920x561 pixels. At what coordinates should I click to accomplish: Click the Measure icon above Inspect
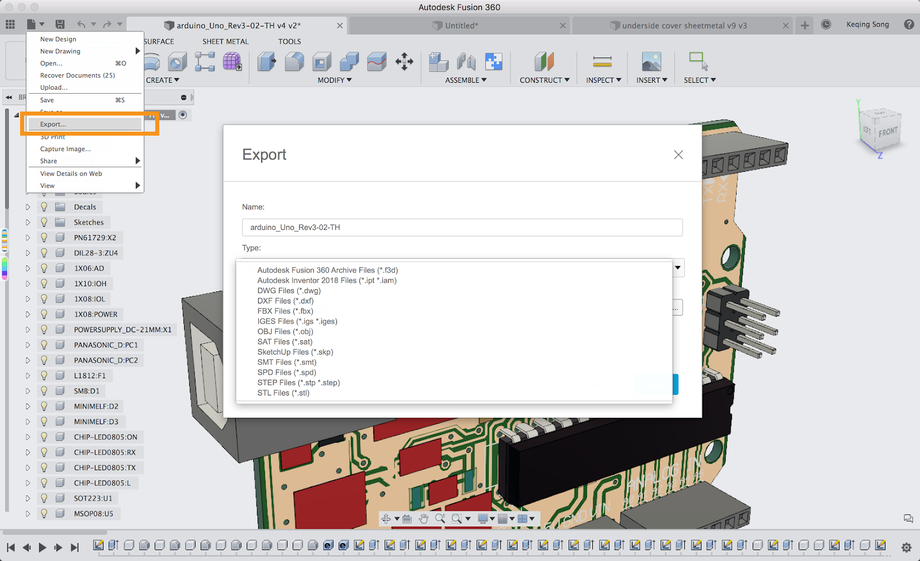[602, 62]
